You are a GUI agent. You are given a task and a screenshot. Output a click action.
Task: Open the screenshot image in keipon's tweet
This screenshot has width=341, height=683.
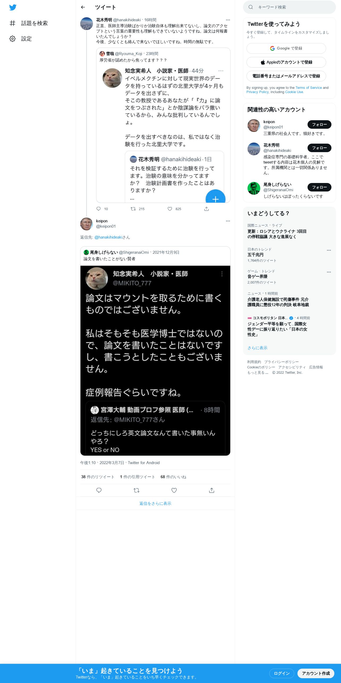coord(155,360)
